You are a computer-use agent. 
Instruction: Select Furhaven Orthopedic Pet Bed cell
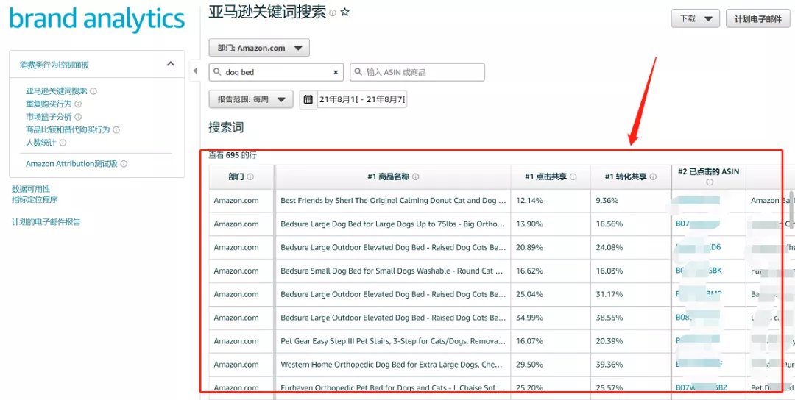click(393, 387)
